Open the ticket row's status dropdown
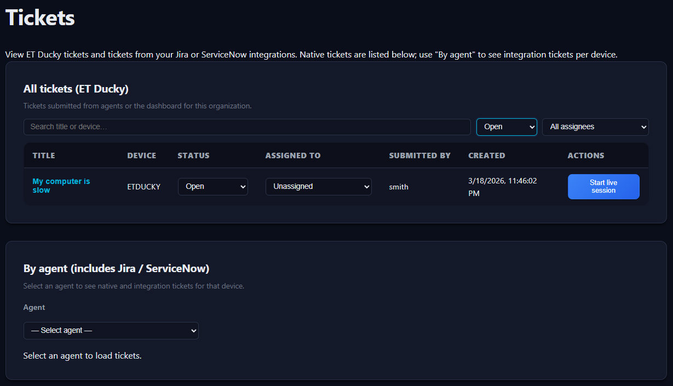Screen dimensions: 673x386 click(x=212, y=186)
